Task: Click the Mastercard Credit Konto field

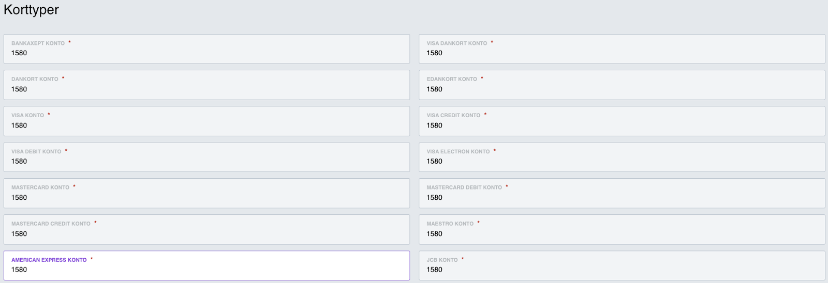Action: point(206,230)
